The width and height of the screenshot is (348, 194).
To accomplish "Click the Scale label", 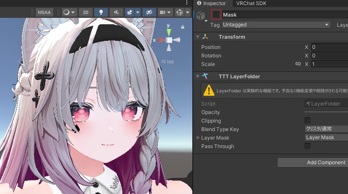I will (208, 64).
